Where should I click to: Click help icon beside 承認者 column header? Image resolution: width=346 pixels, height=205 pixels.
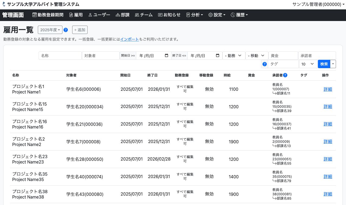285,75
